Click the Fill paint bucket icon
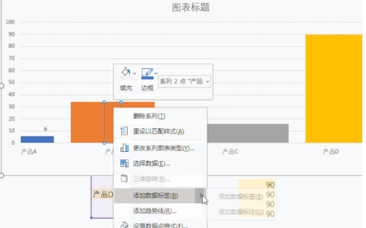The height and width of the screenshot is (228, 366). click(126, 72)
